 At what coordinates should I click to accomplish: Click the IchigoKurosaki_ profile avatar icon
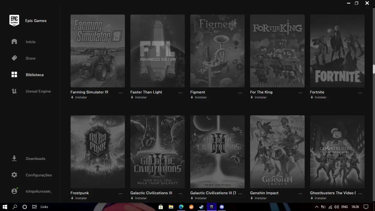14,191
